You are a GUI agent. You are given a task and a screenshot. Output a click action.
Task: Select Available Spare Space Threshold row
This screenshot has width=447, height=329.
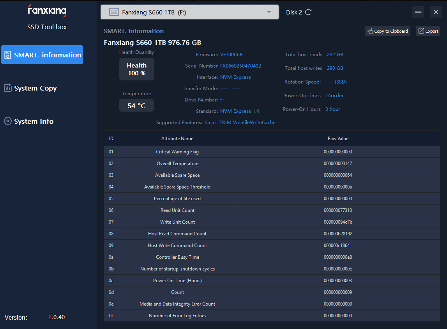pyautogui.click(x=272, y=187)
